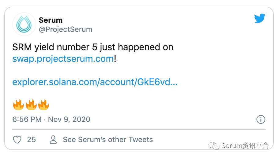This screenshot has height=158, width=278.
Task: Click the first fire emoji
Action: 18,105
